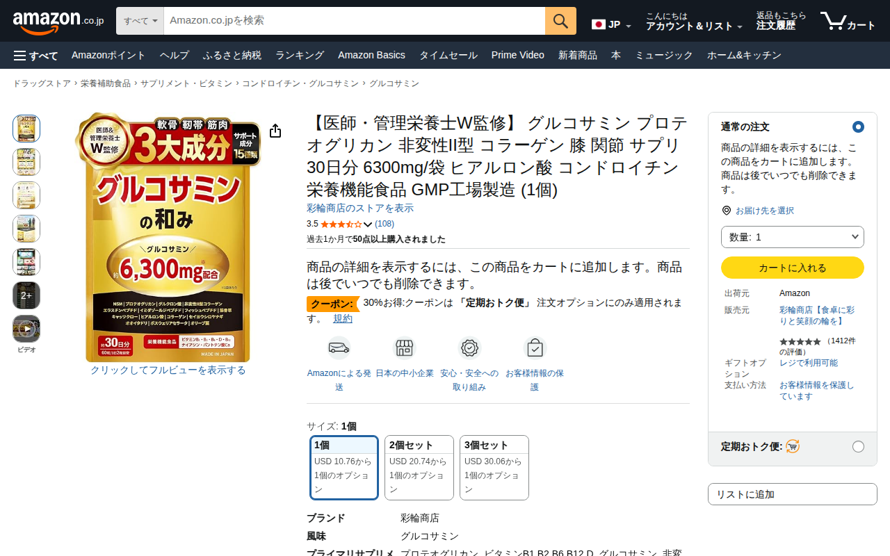The image size is (890, 556).
Task: Open Amazonポイント in navigation bar
Action: 108,56
